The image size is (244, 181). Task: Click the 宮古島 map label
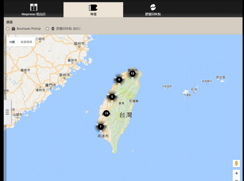pos(221,77)
